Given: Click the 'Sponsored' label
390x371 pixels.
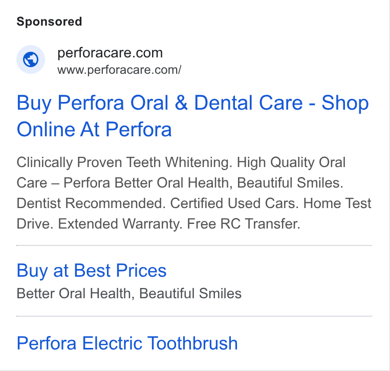Looking at the screenshot, I should pyautogui.click(x=49, y=22).
